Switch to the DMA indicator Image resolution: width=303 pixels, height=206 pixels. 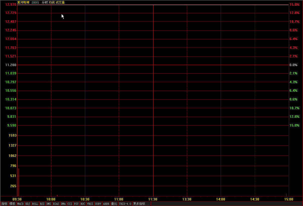coord(63,204)
